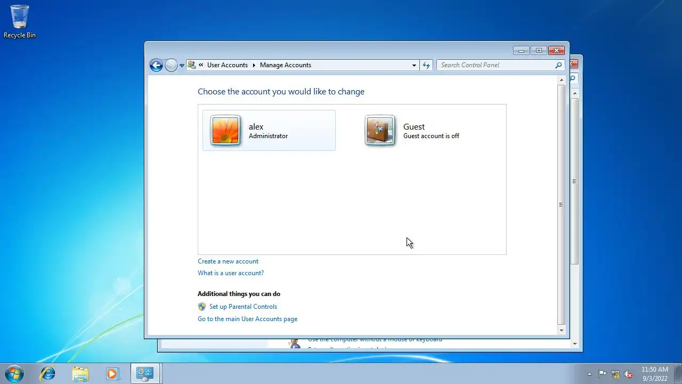Image resolution: width=682 pixels, height=384 pixels.
Task: Launch Windows Media Player from taskbar
Action: point(112,373)
